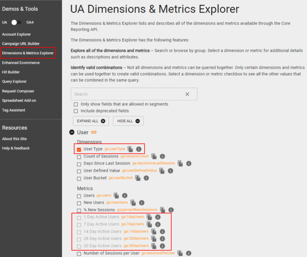The width and height of the screenshot is (307, 257).
Task: Navigate to Enhanced Ecommerce
Action: 21,63
